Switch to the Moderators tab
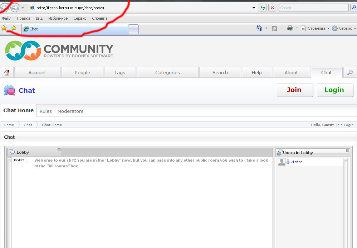357x248 pixels. [70, 111]
